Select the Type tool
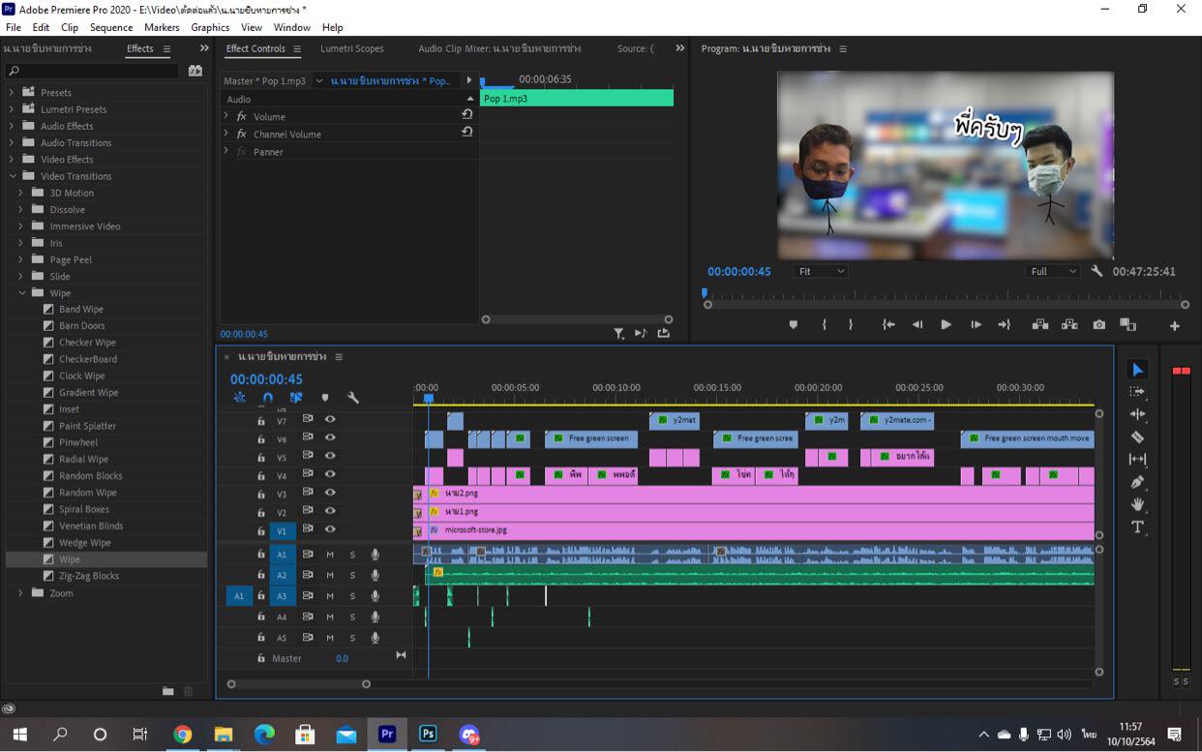1202x752 pixels. [x=1137, y=527]
